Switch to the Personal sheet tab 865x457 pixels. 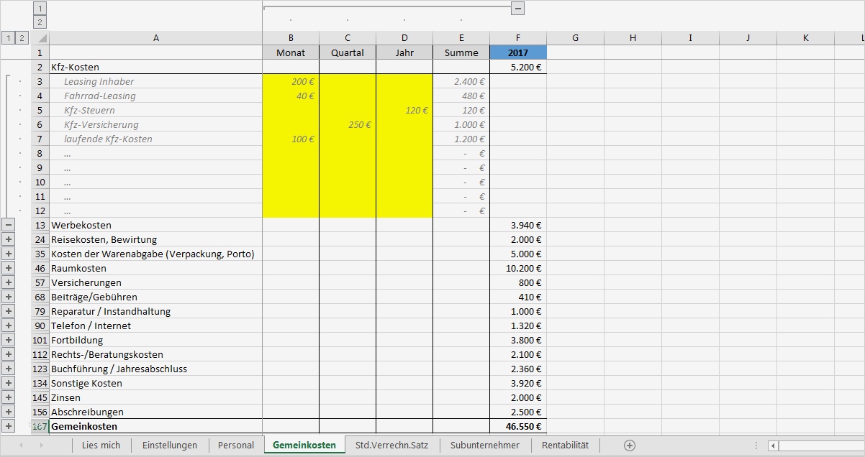(x=235, y=445)
